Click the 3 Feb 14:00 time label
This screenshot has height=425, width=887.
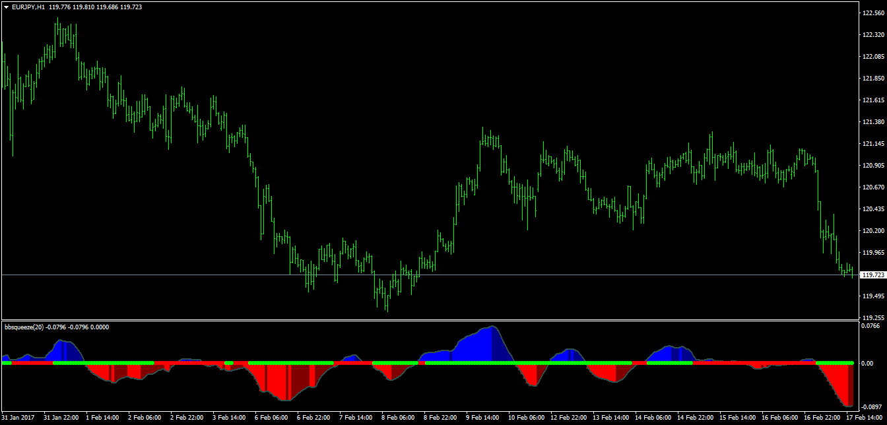pos(230,418)
